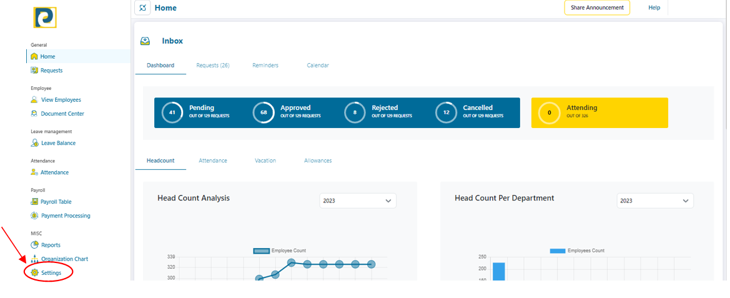Open Document Center icon in sidebar
Viewport: 730px width, 298px height.
[x=34, y=114]
